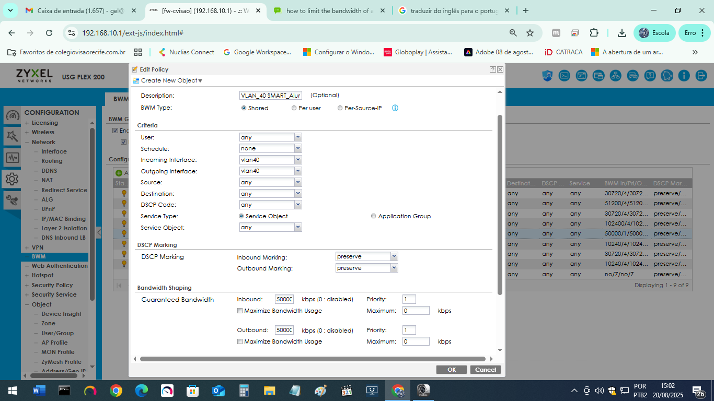Click the security shield icon in header
Viewport: 714px width, 401px height.
(547, 76)
